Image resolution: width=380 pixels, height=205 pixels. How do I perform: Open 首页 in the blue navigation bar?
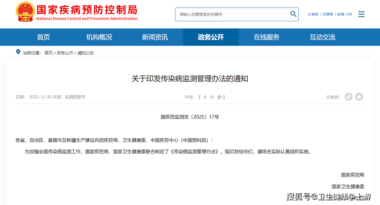pos(43,37)
